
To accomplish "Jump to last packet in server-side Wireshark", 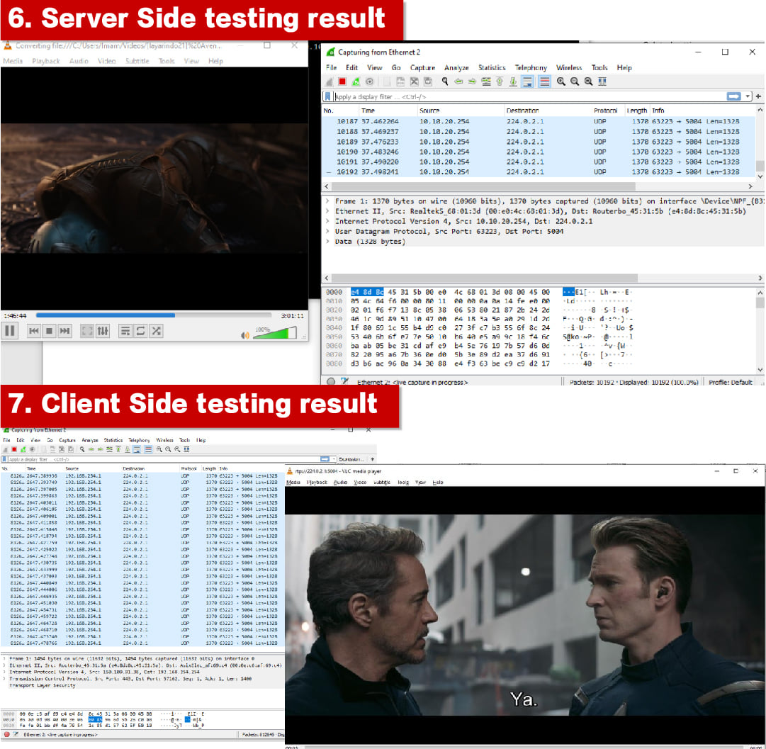I will click(x=513, y=81).
